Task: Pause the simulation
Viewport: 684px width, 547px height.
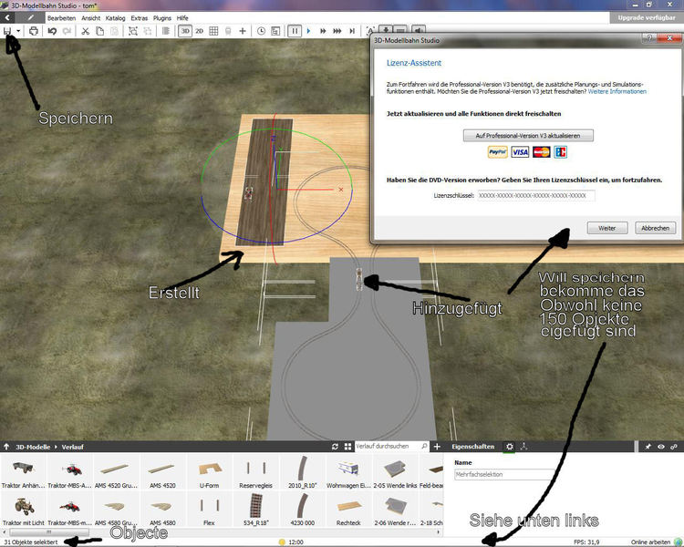Action: [x=295, y=31]
